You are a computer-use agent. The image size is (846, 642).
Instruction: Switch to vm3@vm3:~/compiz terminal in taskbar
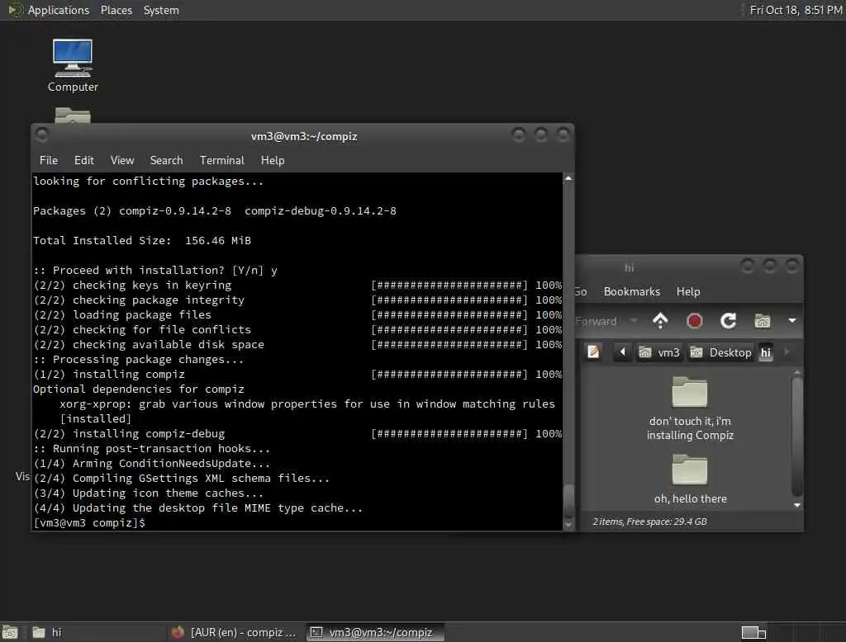tap(376, 632)
